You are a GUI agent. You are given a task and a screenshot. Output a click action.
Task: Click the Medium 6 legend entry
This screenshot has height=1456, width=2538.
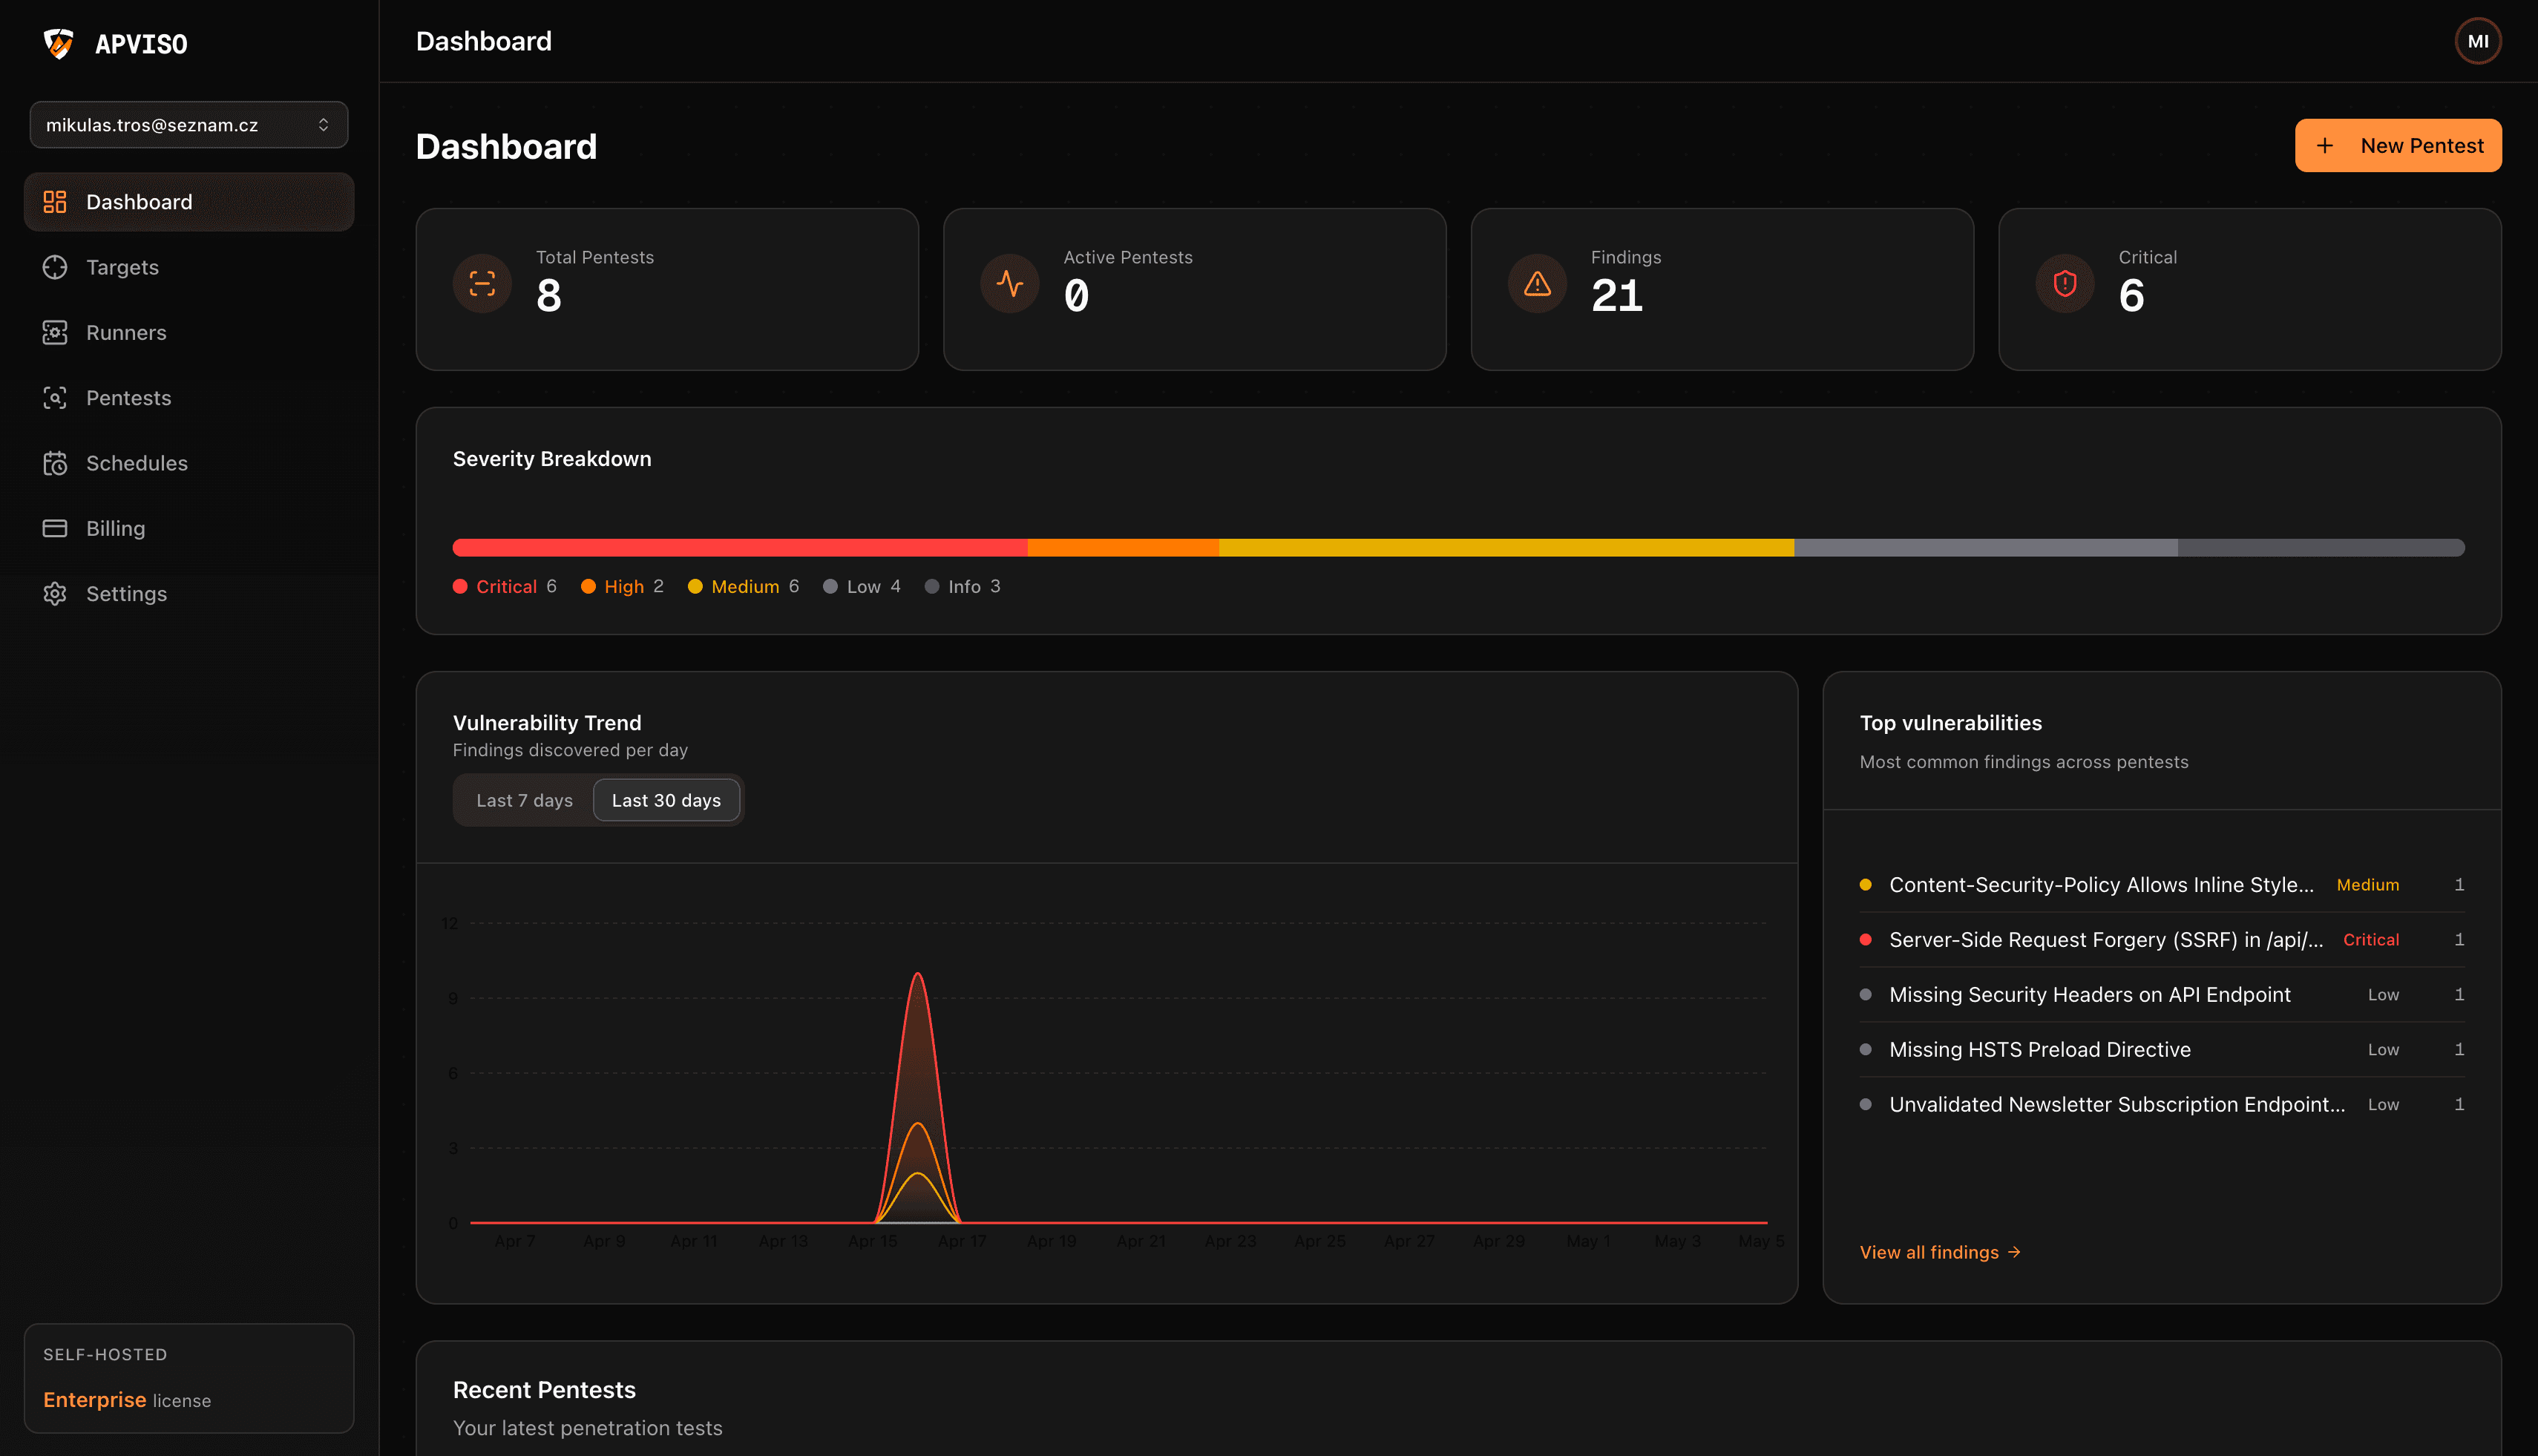pos(743,586)
